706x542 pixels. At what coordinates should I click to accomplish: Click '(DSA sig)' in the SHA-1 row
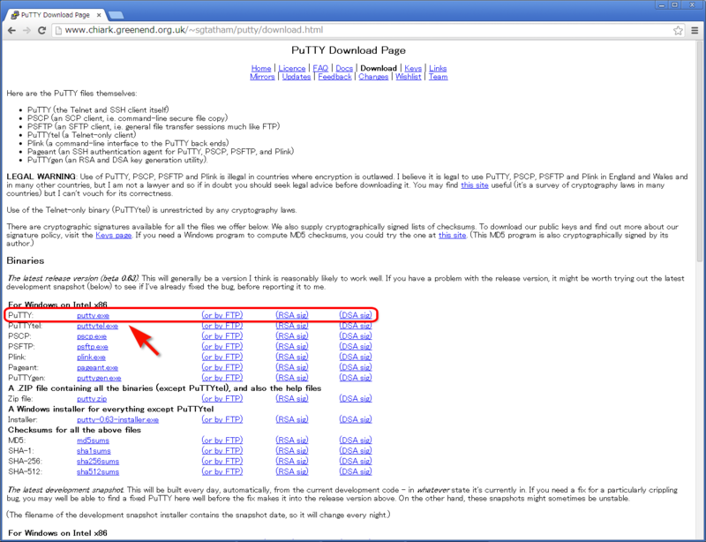pos(356,450)
